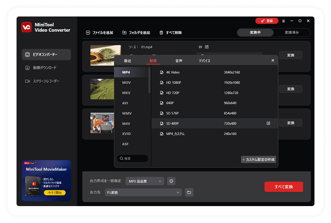
Task: Click the green hillside video thumbnail
Action: 102,89
